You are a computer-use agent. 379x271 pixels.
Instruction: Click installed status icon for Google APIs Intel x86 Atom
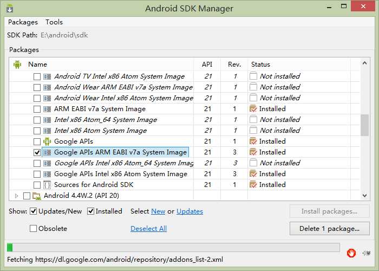point(253,174)
